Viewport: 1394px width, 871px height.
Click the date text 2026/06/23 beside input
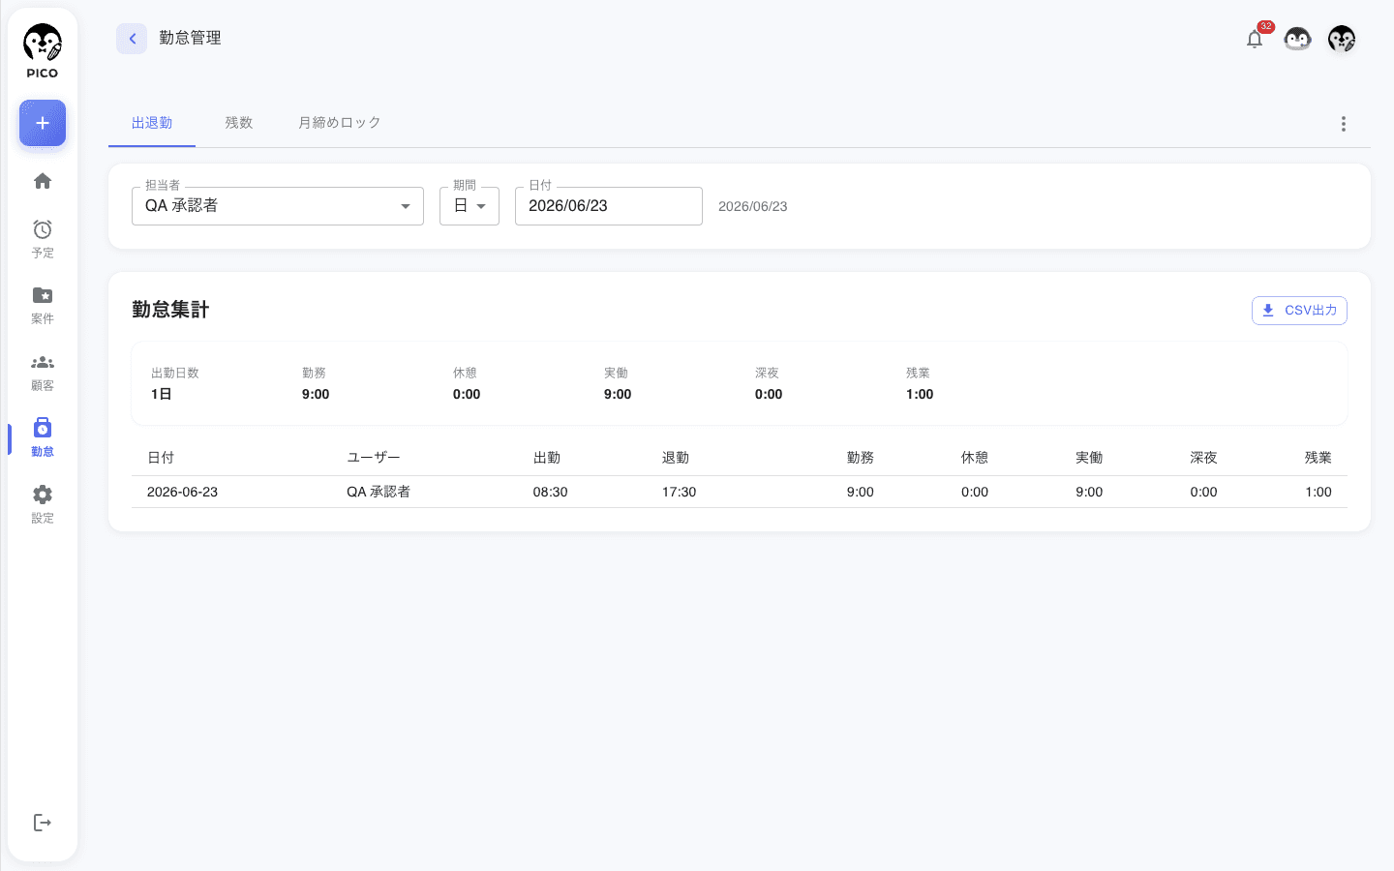753,206
